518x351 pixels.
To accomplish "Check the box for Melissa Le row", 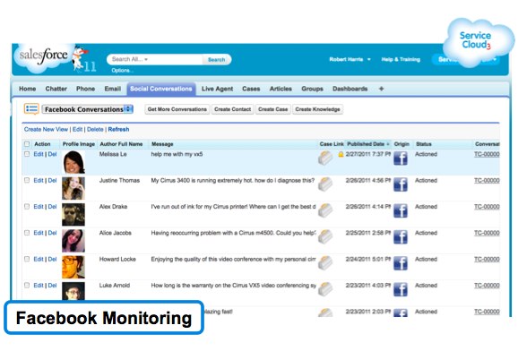I will [x=27, y=154].
